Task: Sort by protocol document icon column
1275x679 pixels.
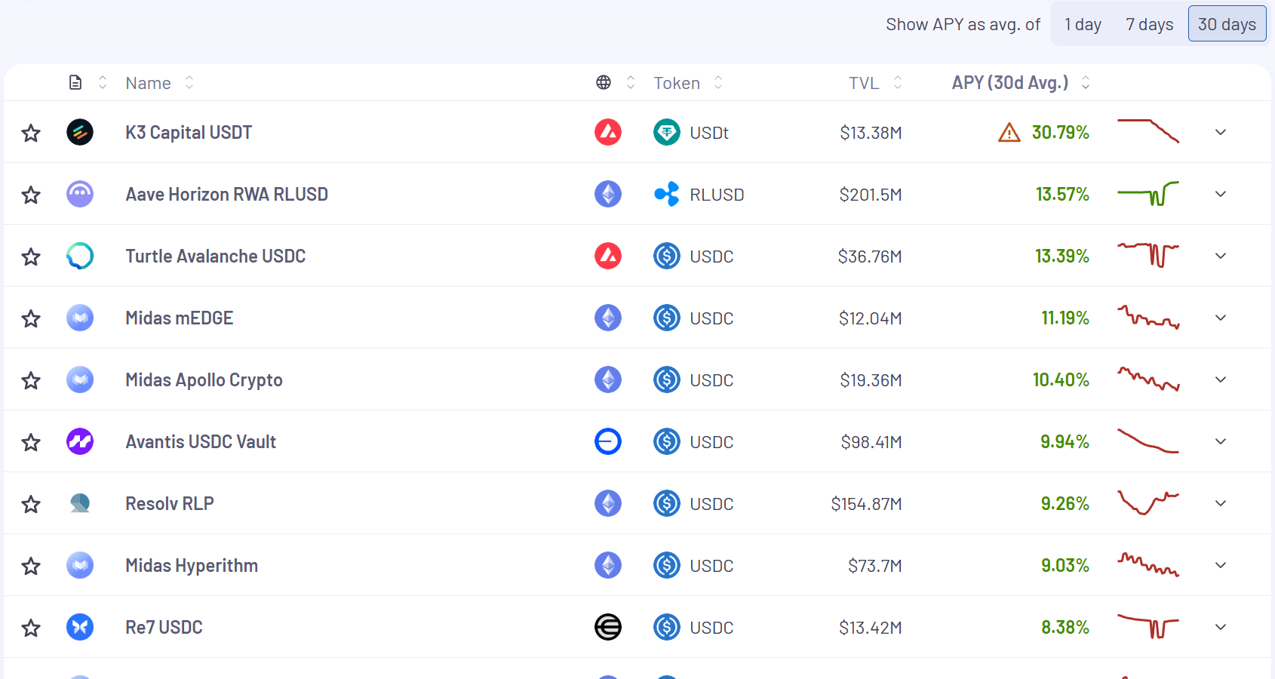Action: pyautogui.click(x=88, y=83)
